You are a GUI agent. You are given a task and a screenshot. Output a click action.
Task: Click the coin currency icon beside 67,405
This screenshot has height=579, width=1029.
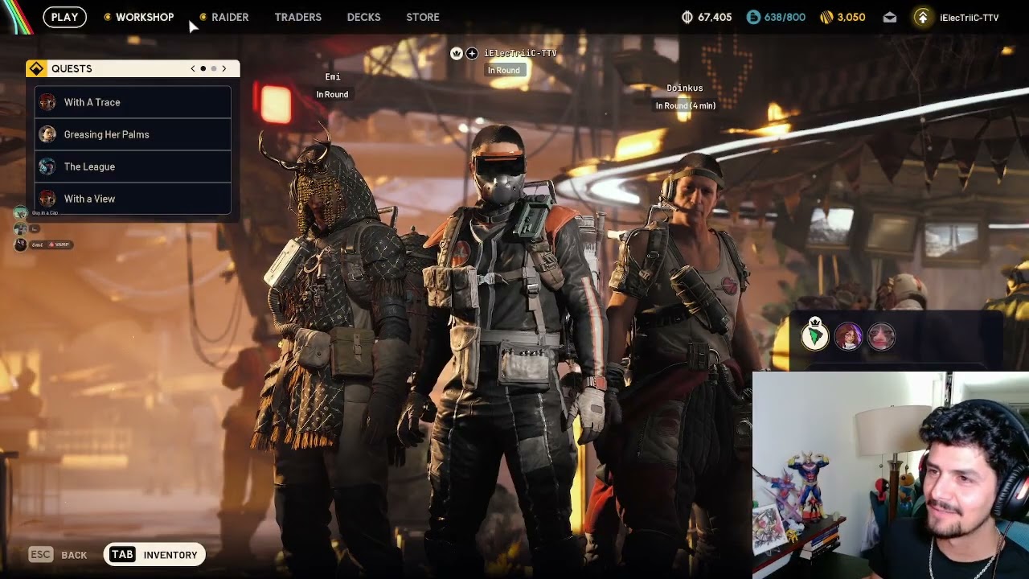(687, 17)
